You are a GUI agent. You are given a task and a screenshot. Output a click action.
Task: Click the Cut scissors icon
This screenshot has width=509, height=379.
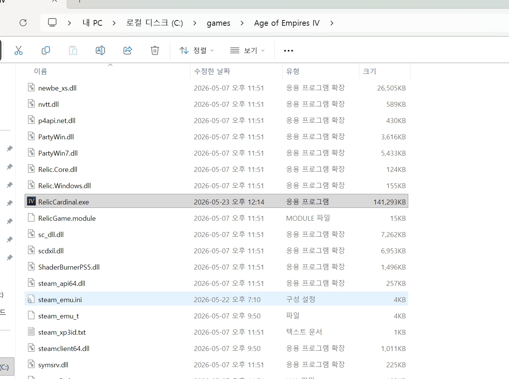click(19, 50)
